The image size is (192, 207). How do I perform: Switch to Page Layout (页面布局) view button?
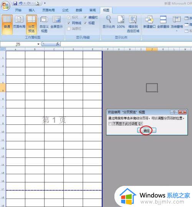click(19, 22)
